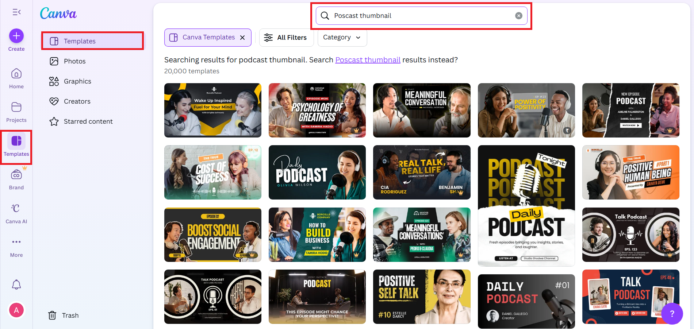Remove the Canva Templates filter chip

[x=242, y=37]
